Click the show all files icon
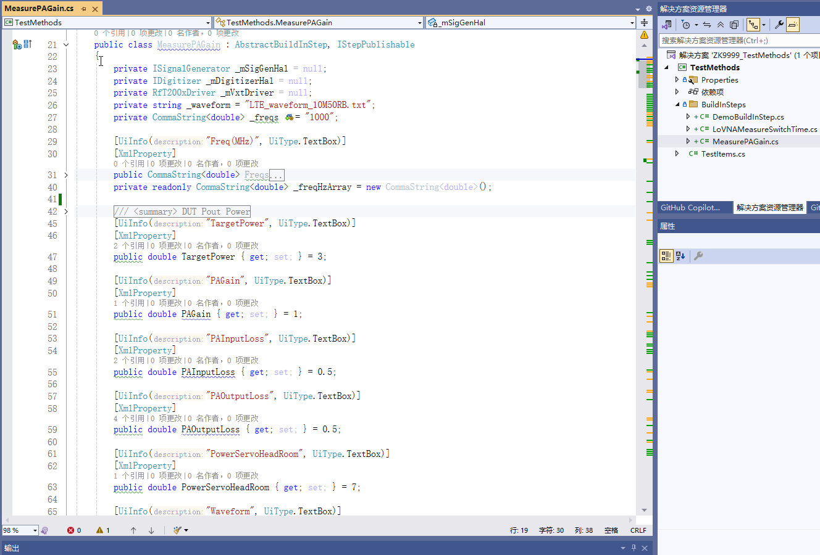The image size is (820, 555). point(734,25)
